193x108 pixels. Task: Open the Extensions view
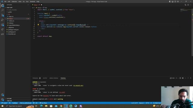click(x=2, y=25)
